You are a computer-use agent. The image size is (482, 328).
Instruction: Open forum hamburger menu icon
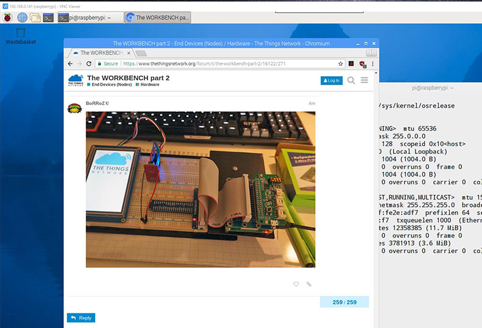point(364,80)
